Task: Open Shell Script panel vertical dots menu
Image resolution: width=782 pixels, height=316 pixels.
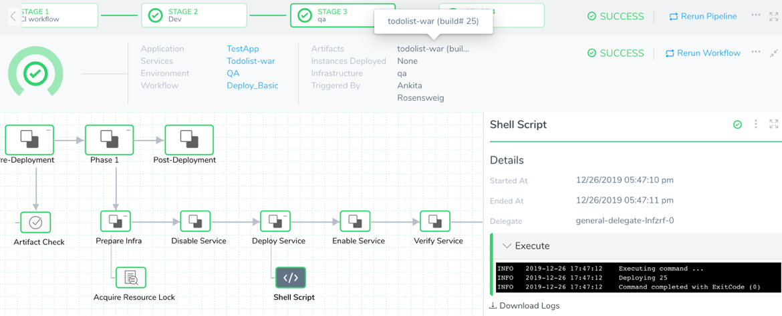Action: pyautogui.click(x=756, y=125)
